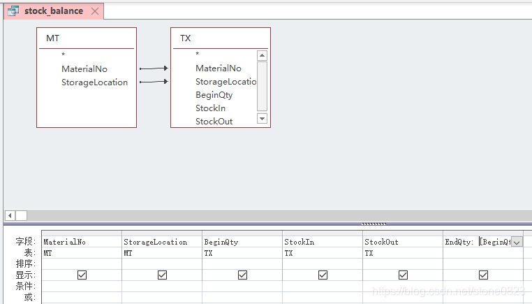Uncheck show box for BeginQty column
The image size is (532, 304).
point(242,275)
